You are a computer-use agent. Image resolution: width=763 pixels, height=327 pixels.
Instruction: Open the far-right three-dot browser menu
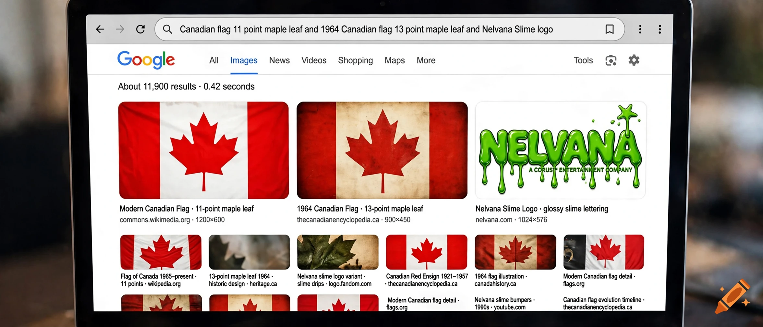point(660,29)
